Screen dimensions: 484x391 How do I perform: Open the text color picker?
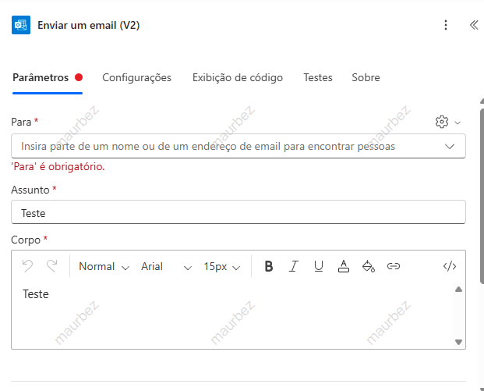(x=344, y=266)
